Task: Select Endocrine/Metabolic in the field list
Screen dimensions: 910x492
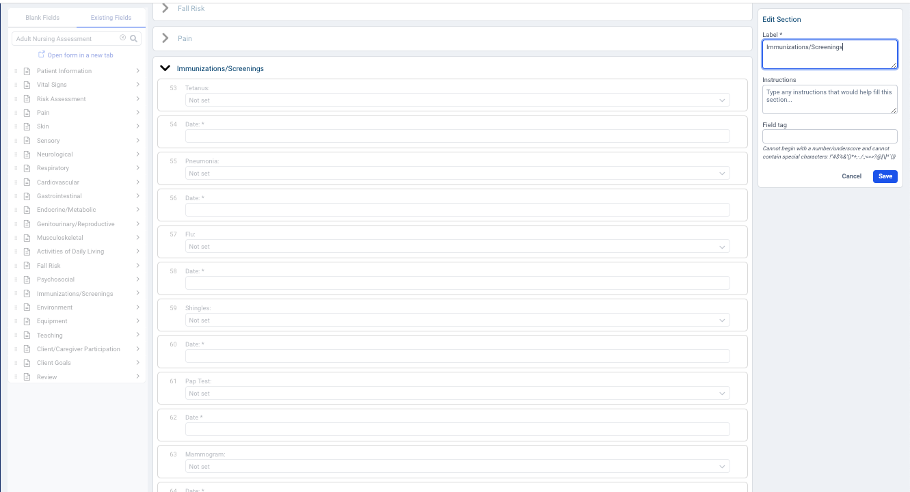Action: tap(66, 210)
